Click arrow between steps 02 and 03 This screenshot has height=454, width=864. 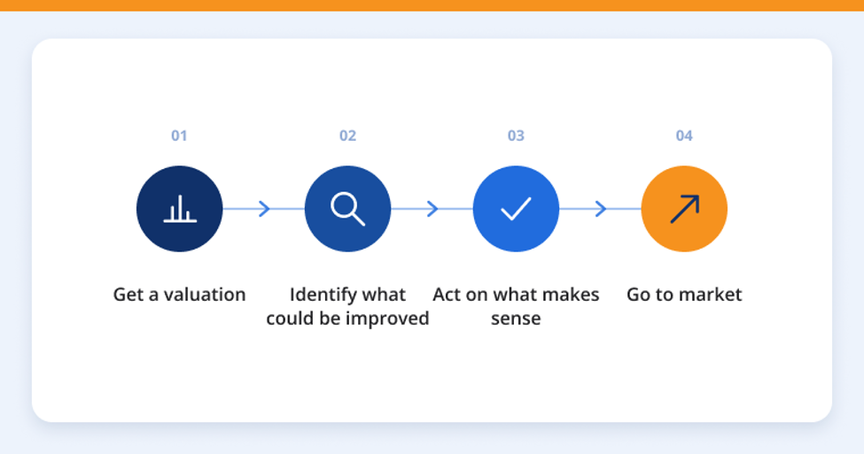432,209
